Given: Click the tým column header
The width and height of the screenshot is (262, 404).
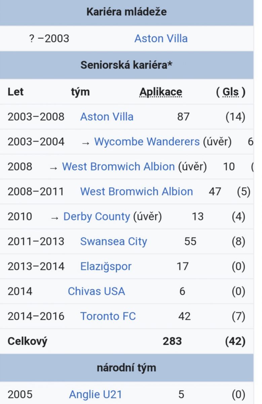Looking at the screenshot, I should click(x=80, y=92).
